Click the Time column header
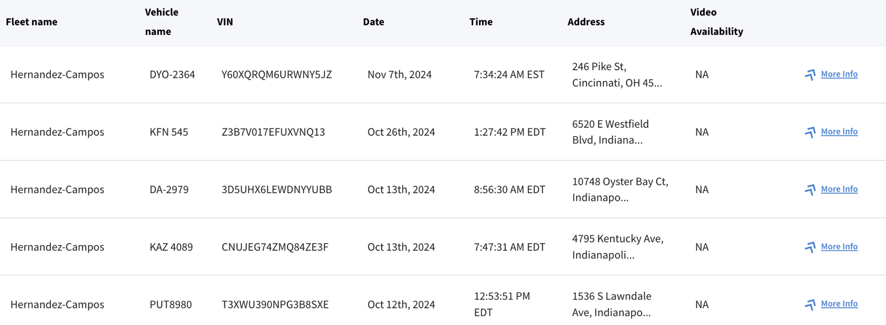The width and height of the screenshot is (886, 325). click(x=481, y=22)
